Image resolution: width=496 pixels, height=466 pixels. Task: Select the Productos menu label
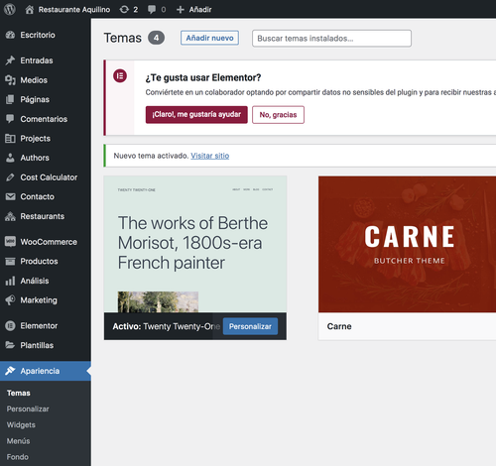click(39, 262)
